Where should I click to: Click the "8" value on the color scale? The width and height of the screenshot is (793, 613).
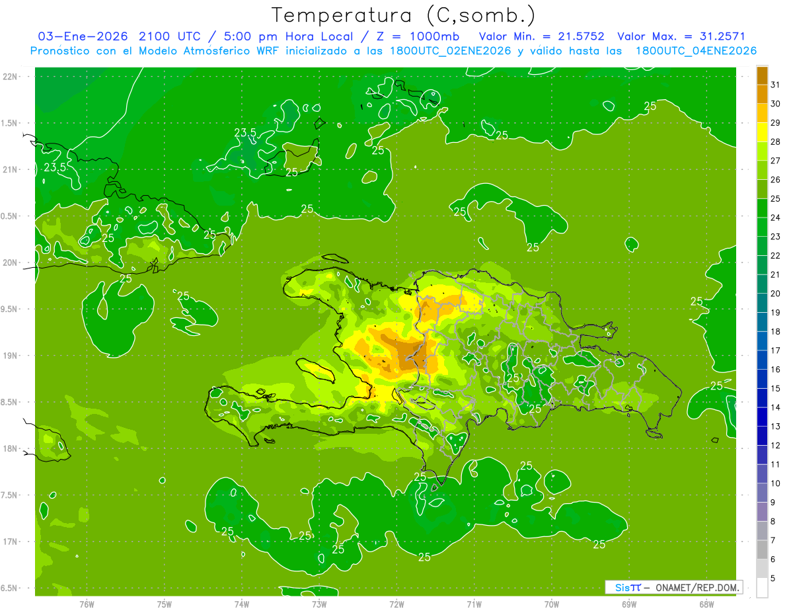pyautogui.click(x=773, y=521)
